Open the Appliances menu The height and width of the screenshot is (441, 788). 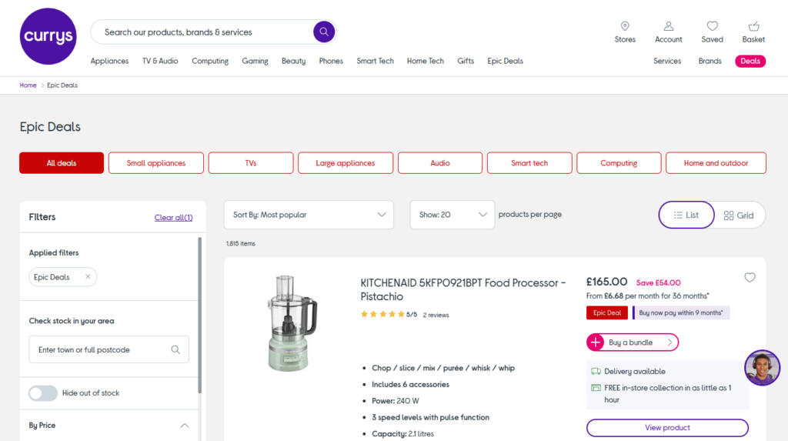coord(109,61)
